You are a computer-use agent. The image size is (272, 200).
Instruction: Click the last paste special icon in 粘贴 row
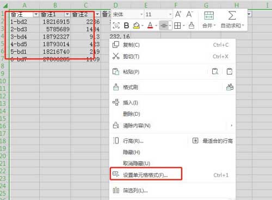(230, 71)
